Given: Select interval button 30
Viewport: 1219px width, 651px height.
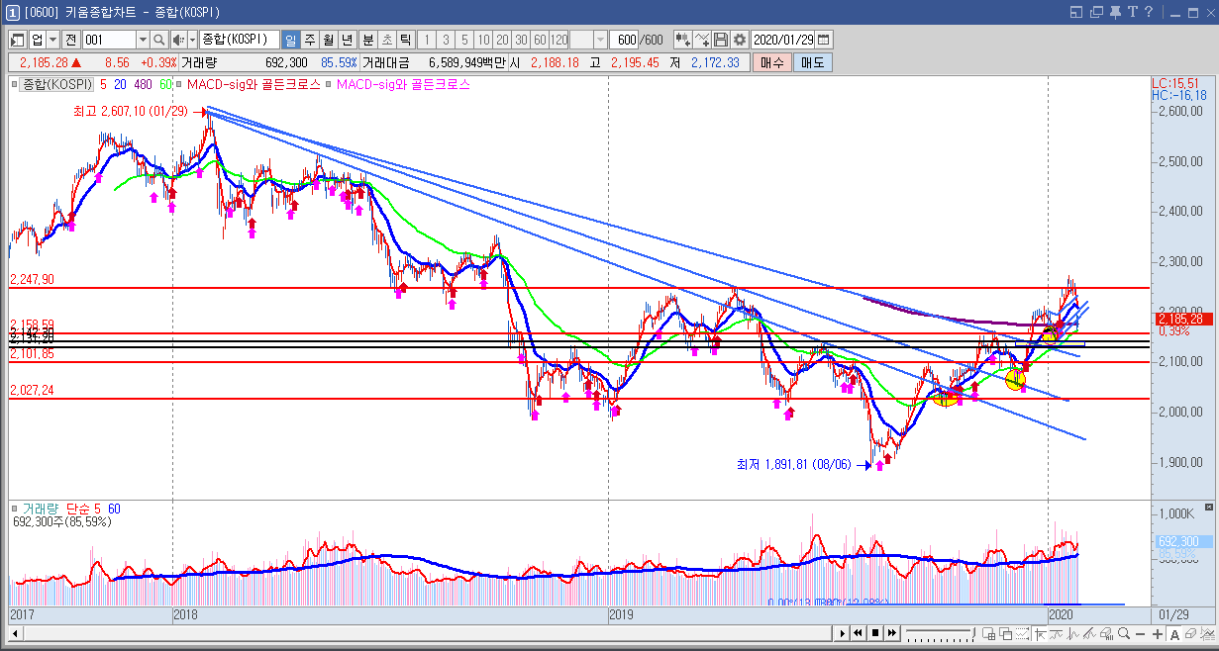Looking at the screenshot, I should (521, 40).
